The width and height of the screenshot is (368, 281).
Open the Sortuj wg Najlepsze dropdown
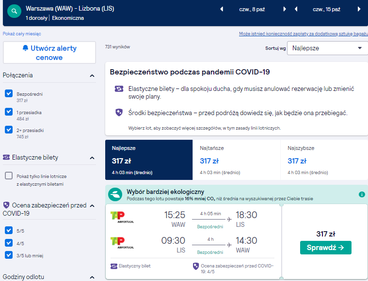point(327,48)
